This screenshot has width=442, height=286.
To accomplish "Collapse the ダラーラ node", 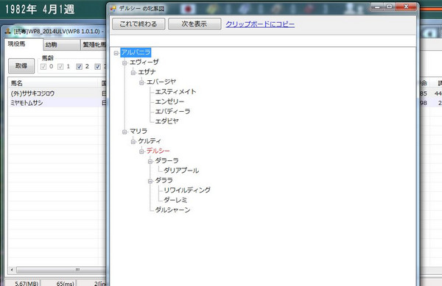I will [x=150, y=161].
